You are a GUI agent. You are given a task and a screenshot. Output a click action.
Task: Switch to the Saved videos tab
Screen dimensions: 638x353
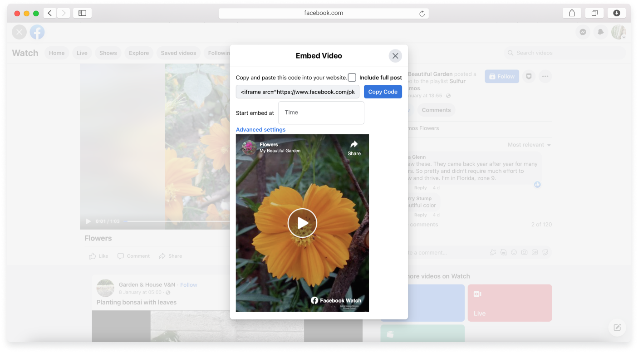pos(178,53)
